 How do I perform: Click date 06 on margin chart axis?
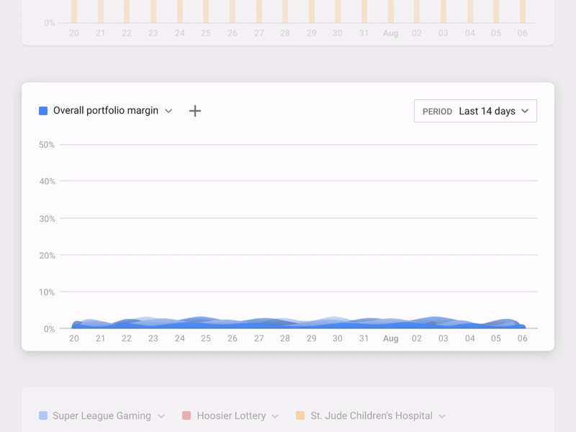(x=523, y=338)
